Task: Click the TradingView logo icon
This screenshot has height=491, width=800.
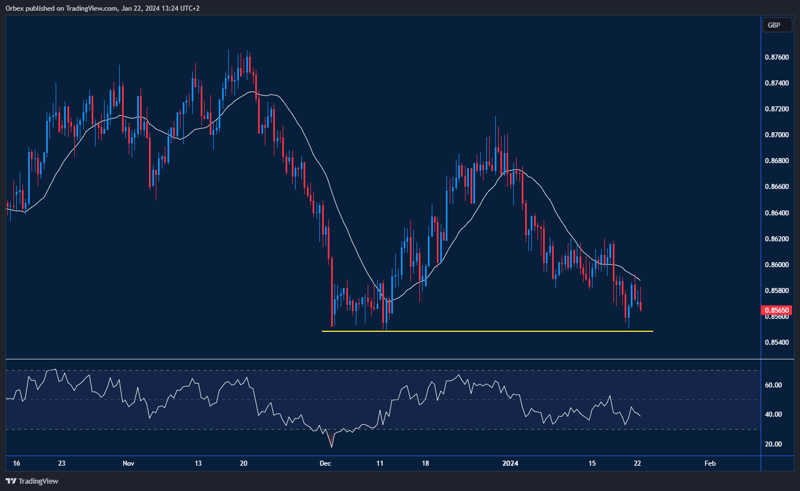Action: [10, 481]
